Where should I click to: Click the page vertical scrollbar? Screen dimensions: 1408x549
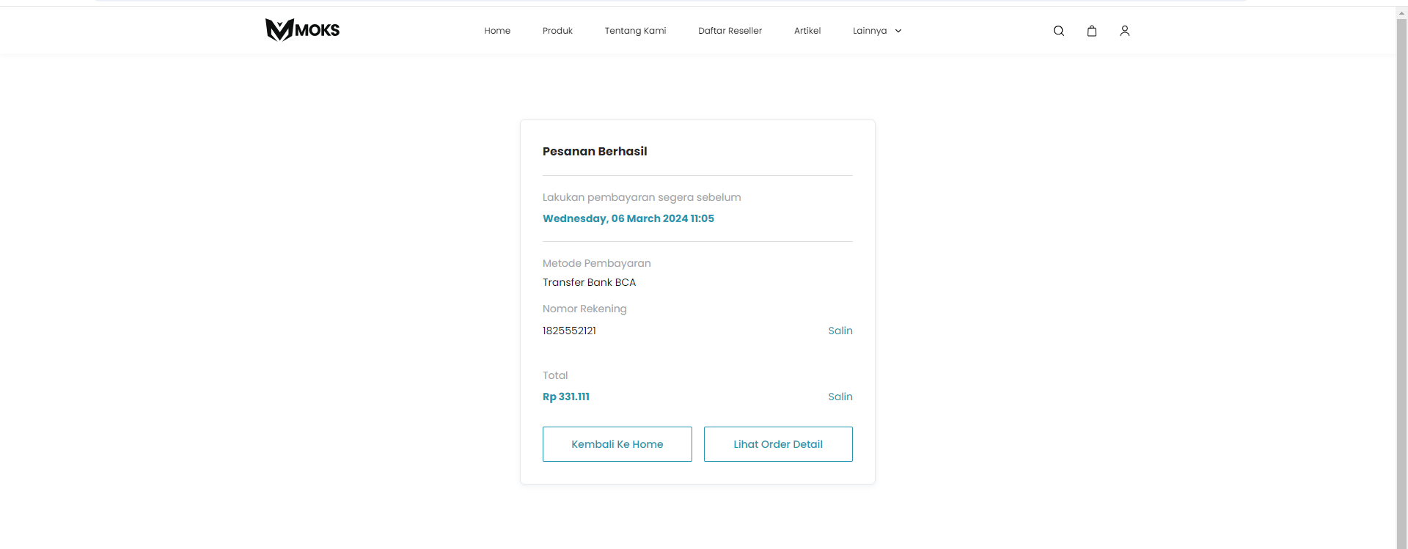pos(1401,279)
